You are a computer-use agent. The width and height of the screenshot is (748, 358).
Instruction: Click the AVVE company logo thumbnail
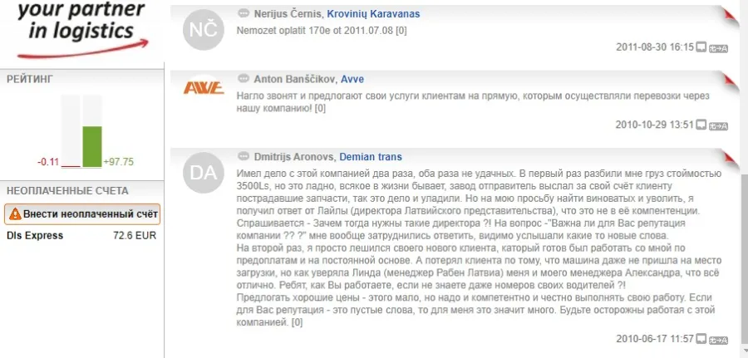click(x=204, y=88)
